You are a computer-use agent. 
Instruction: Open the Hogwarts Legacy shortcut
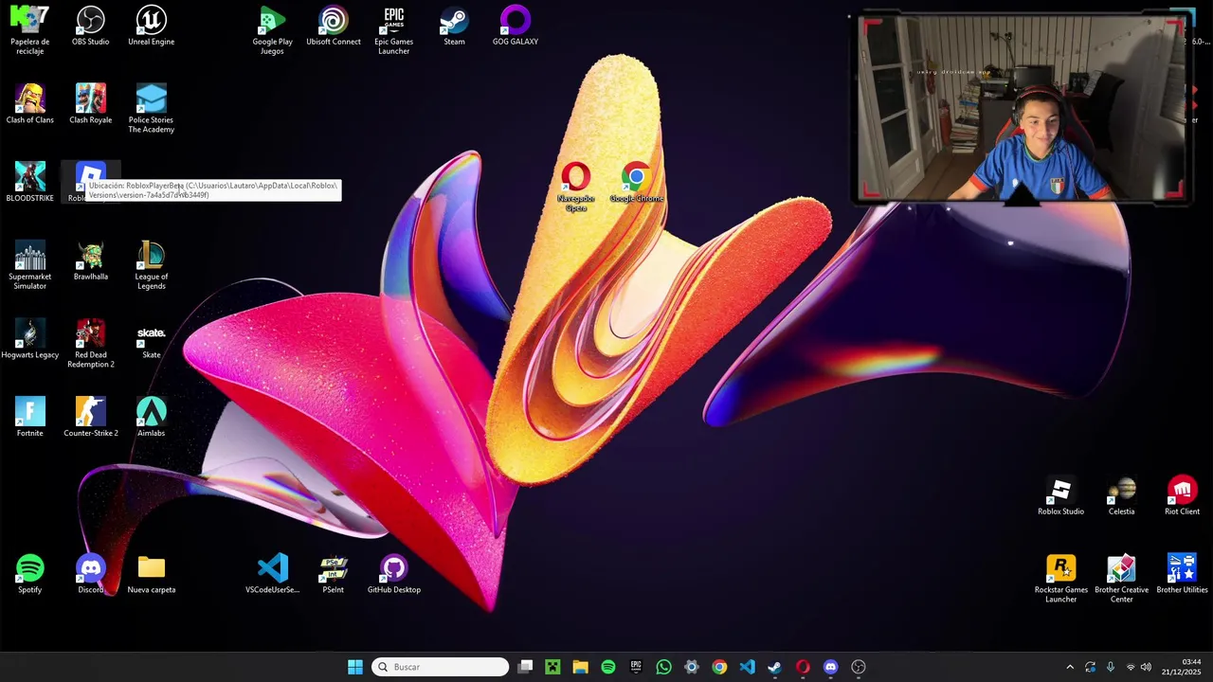pyautogui.click(x=30, y=339)
